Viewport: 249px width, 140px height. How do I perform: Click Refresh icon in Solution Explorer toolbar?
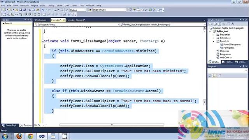point(219,24)
